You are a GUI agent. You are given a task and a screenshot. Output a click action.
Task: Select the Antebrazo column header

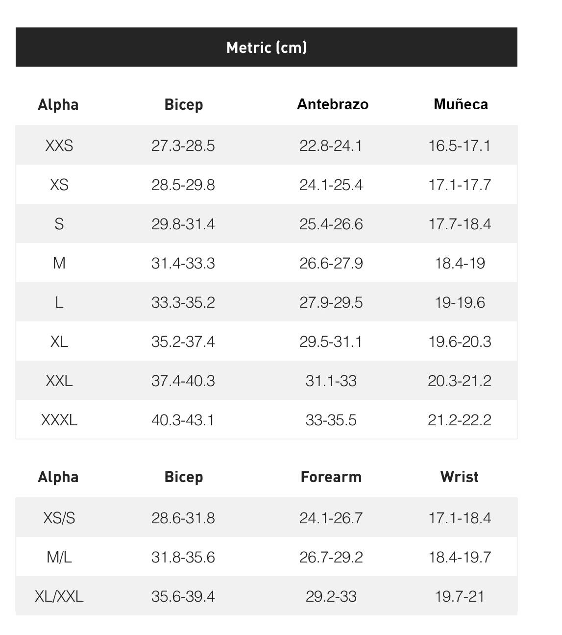(333, 104)
